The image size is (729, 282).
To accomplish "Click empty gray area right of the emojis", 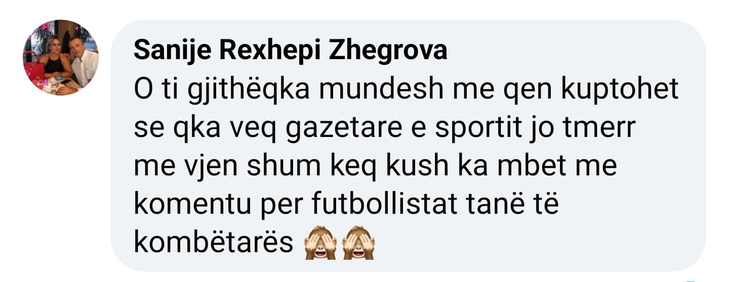I will point(532,243).
